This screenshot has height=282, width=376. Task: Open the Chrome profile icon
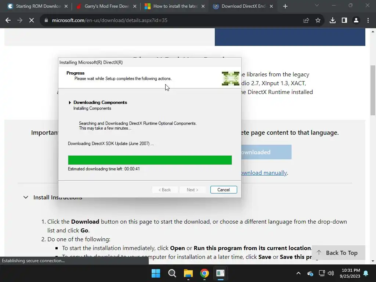coord(356,21)
